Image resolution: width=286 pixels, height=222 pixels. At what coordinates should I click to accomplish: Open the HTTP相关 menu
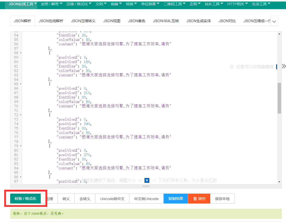click(x=237, y=4)
